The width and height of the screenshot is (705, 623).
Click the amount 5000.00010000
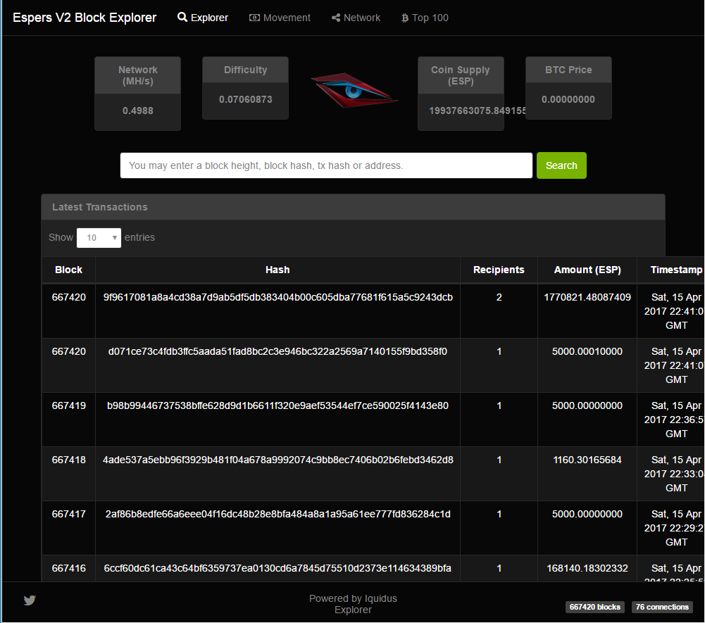(587, 351)
